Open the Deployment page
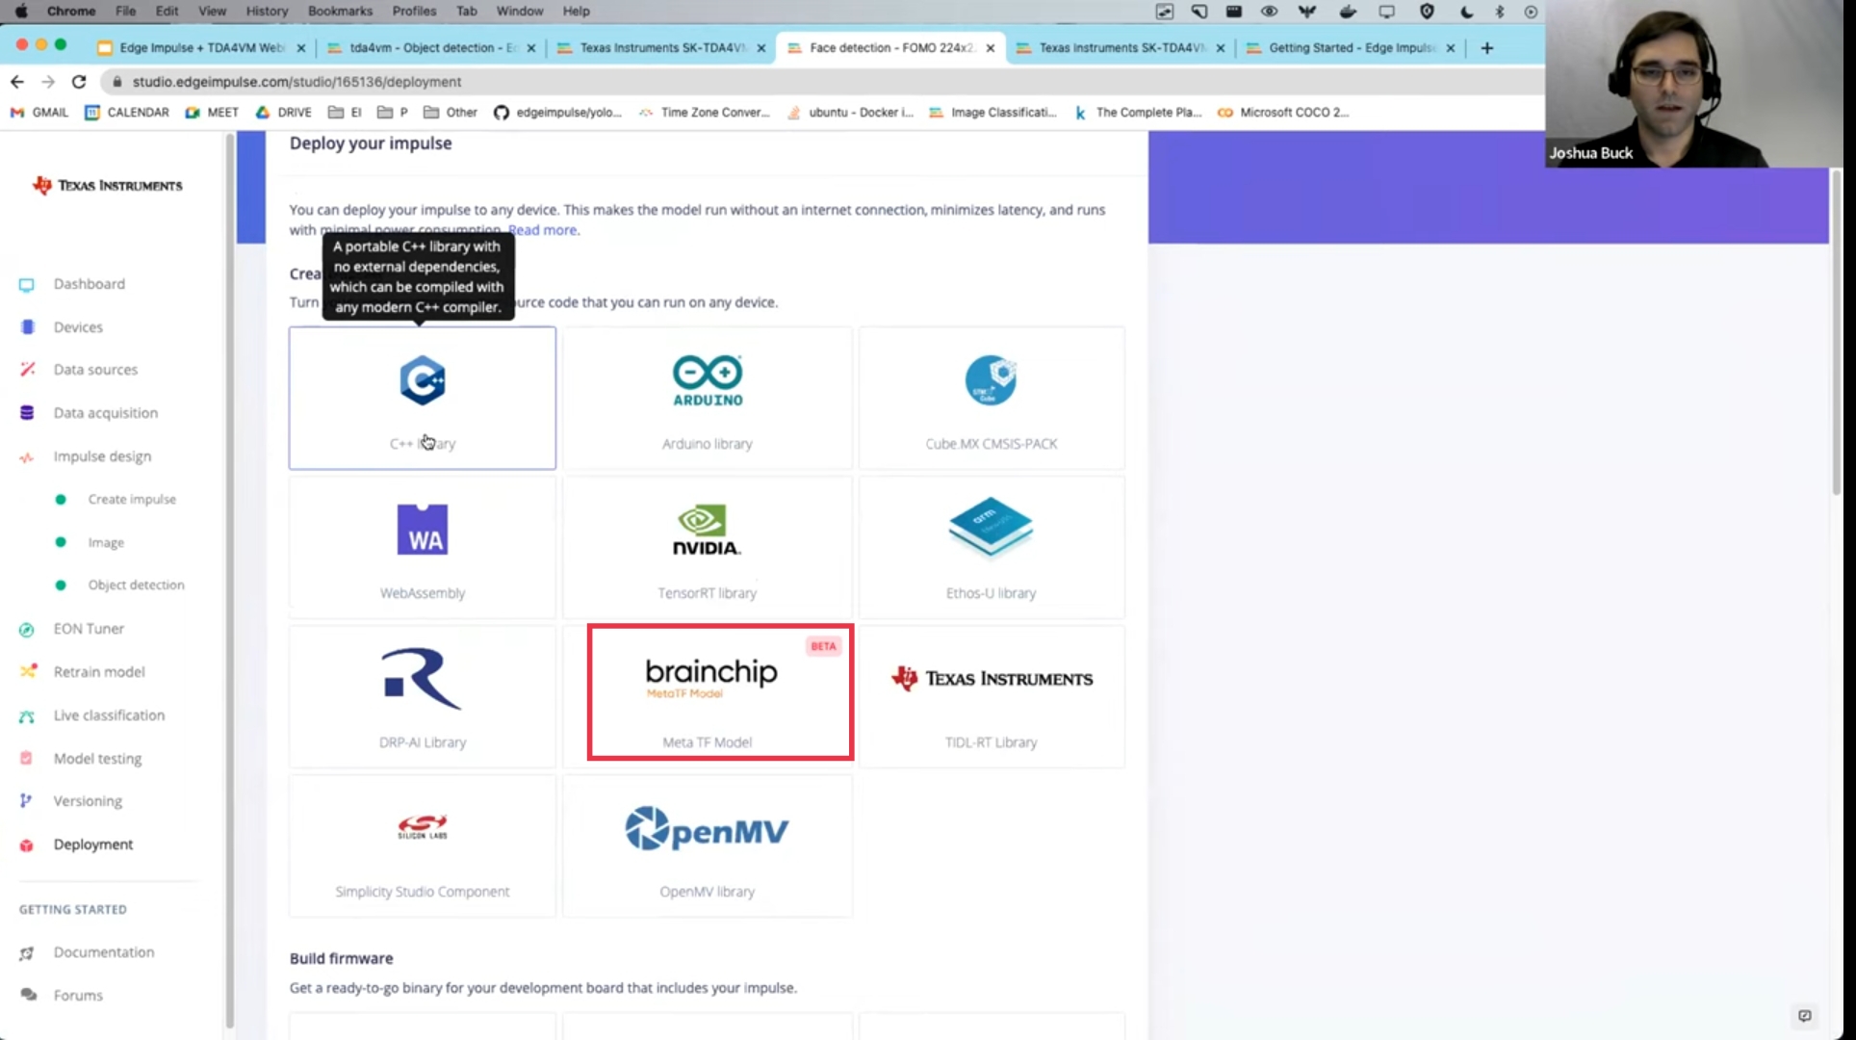The image size is (1856, 1040). pos(93,845)
